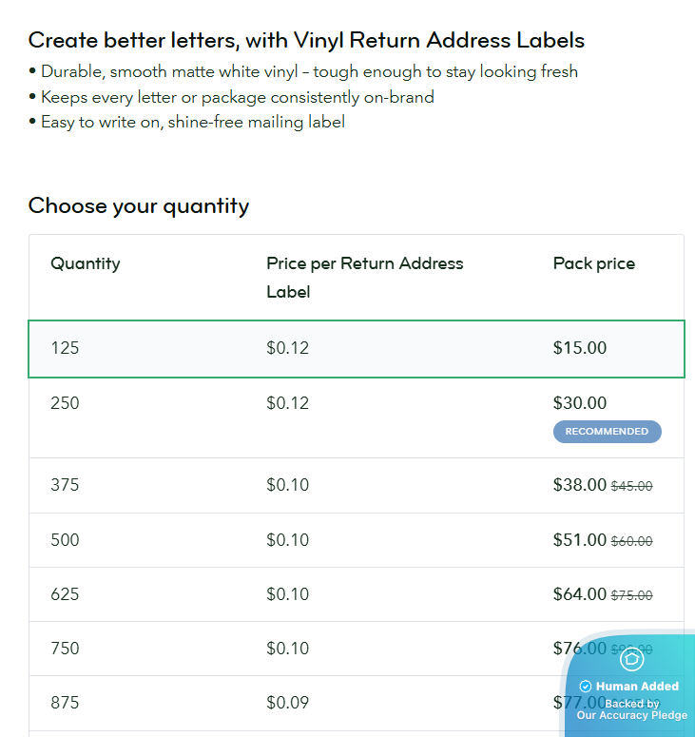Click the crossed-out $75.00 price

pos(631,595)
